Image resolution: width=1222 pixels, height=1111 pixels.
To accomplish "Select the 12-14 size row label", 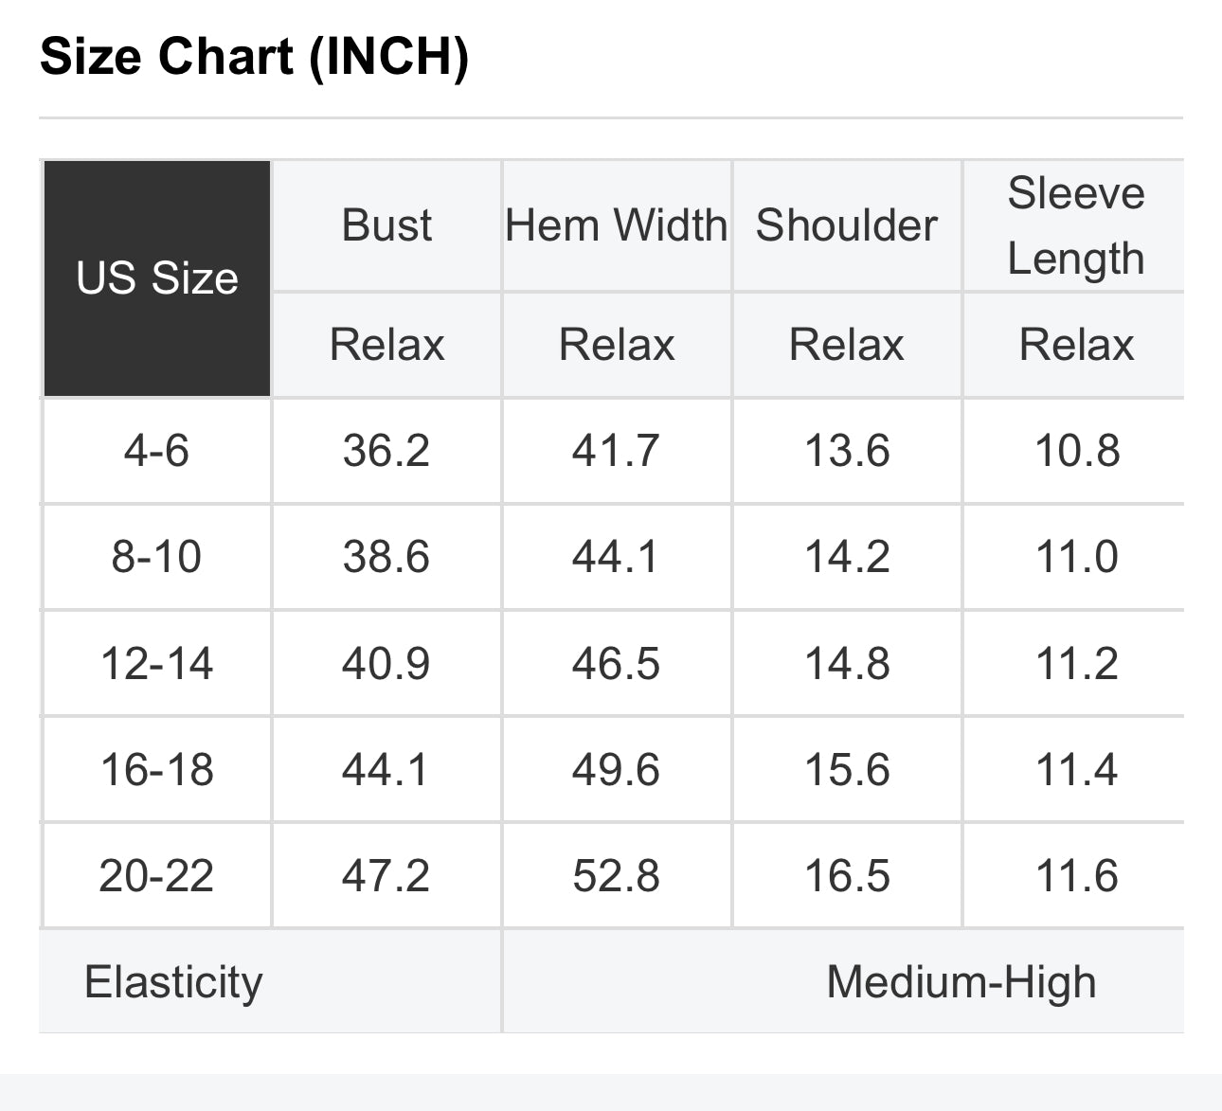I will (157, 663).
